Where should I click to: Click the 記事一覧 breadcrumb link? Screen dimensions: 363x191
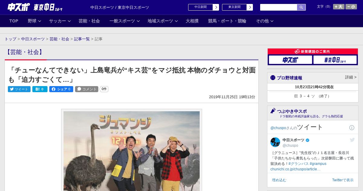click(x=82, y=39)
